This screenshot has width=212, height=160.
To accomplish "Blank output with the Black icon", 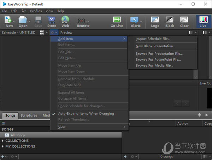I will 170,20.
